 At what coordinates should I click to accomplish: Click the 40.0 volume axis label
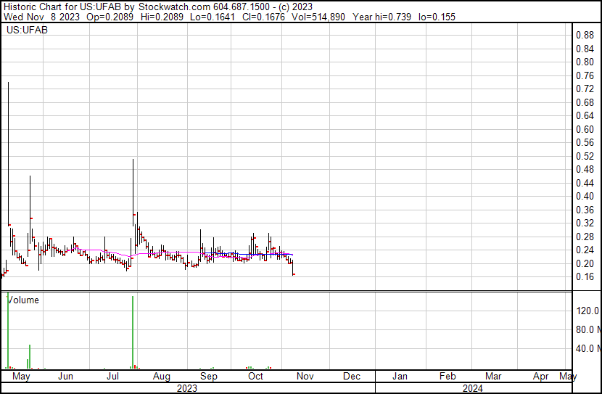pyautogui.click(x=587, y=349)
